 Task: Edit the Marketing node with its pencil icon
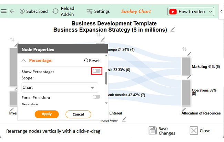189,54
